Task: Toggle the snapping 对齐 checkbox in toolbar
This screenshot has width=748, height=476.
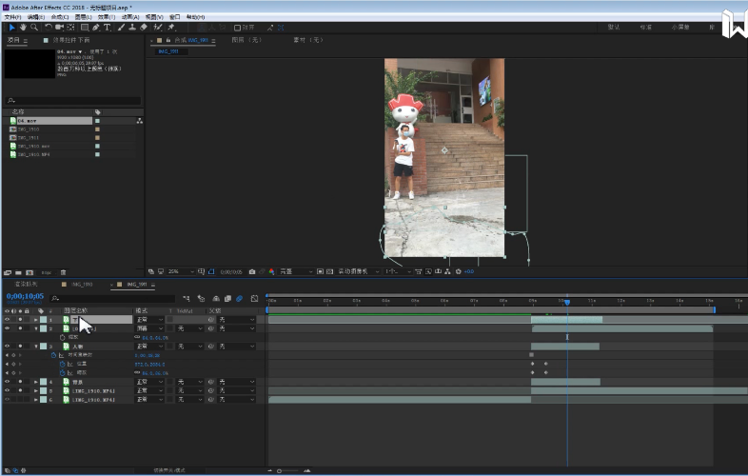Action: tap(237, 28)
